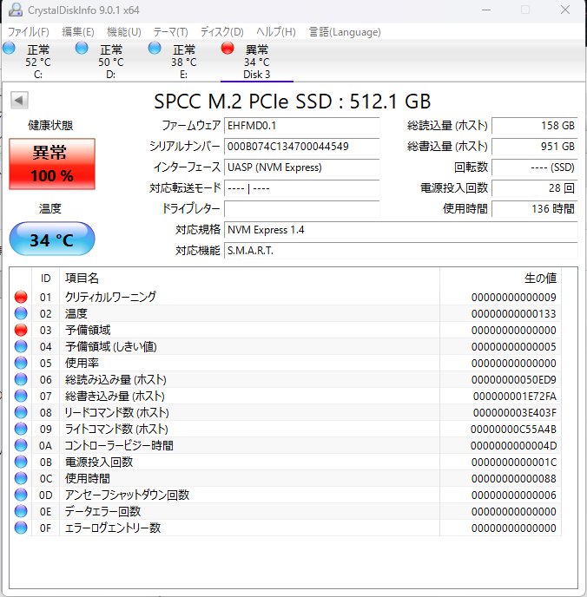Click red status icon for クリティカルワーニング
Viewport: 587px width, 597px height.
pyautogui.click(x=21, y=297)
